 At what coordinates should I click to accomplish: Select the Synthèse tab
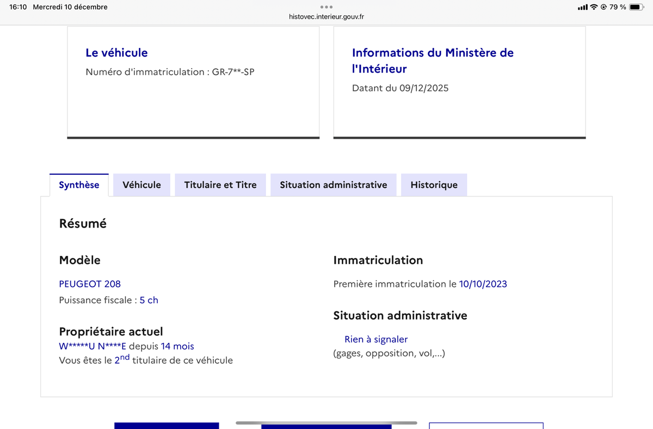click(x=79, y=185)
